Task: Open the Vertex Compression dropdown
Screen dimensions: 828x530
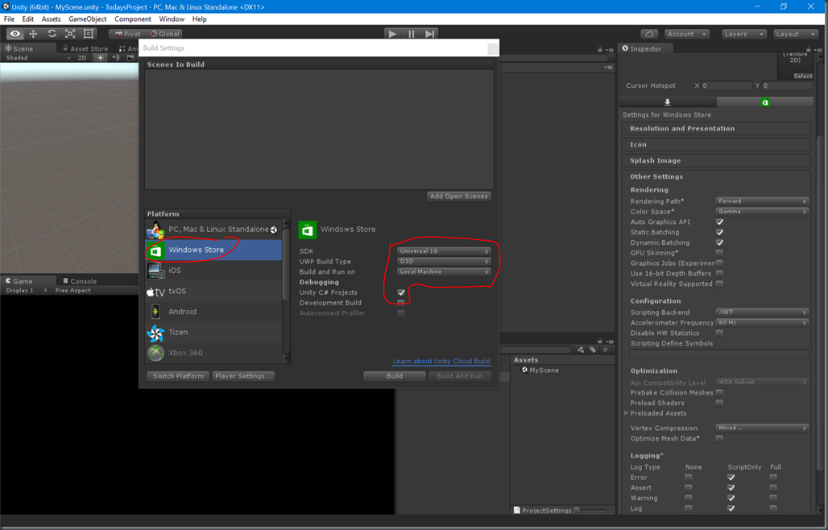Action: pos(762,429)
